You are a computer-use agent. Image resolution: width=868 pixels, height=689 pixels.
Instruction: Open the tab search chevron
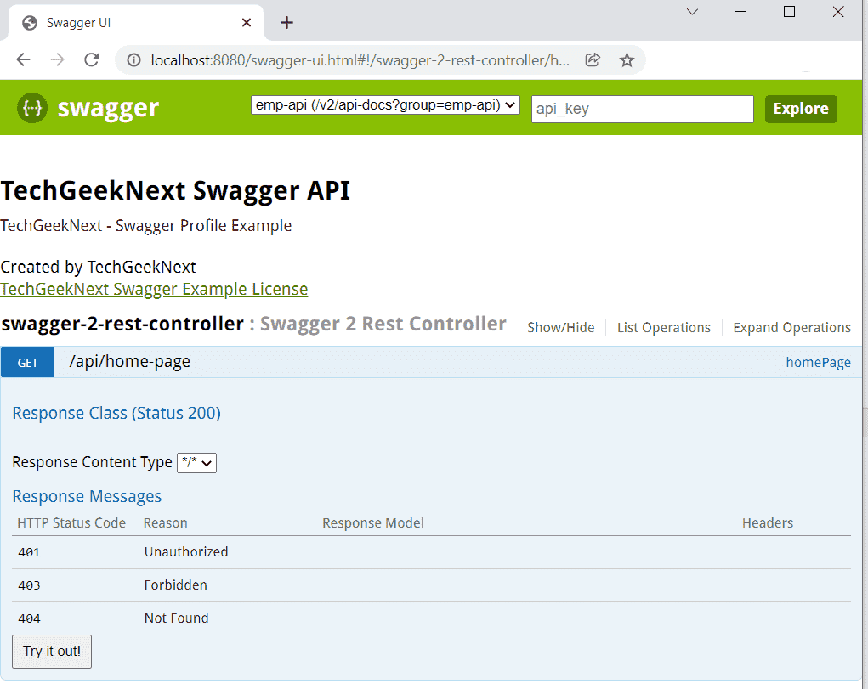pyautogui.click(x=692, y=12)
